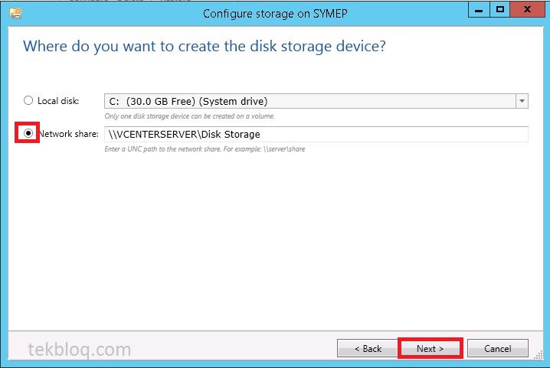Screen dimensions: 550x368
Task: Click the resize grip in bottom-right corner
Action: pos(539,356)
